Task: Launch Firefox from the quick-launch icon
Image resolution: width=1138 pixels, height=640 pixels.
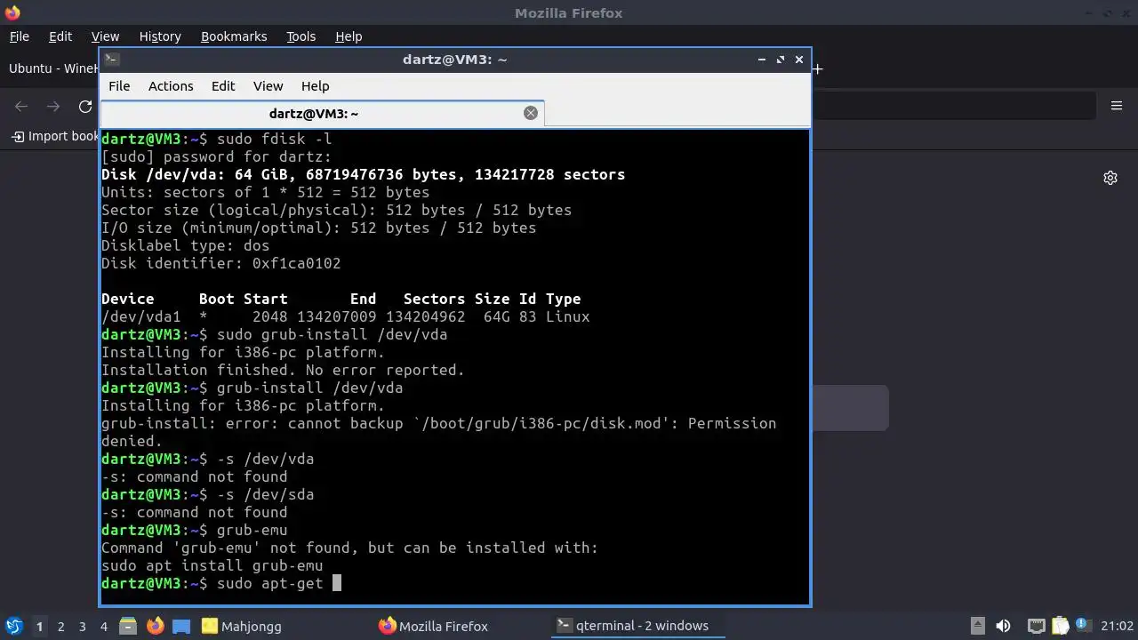Action: click(x=155, y=626)
